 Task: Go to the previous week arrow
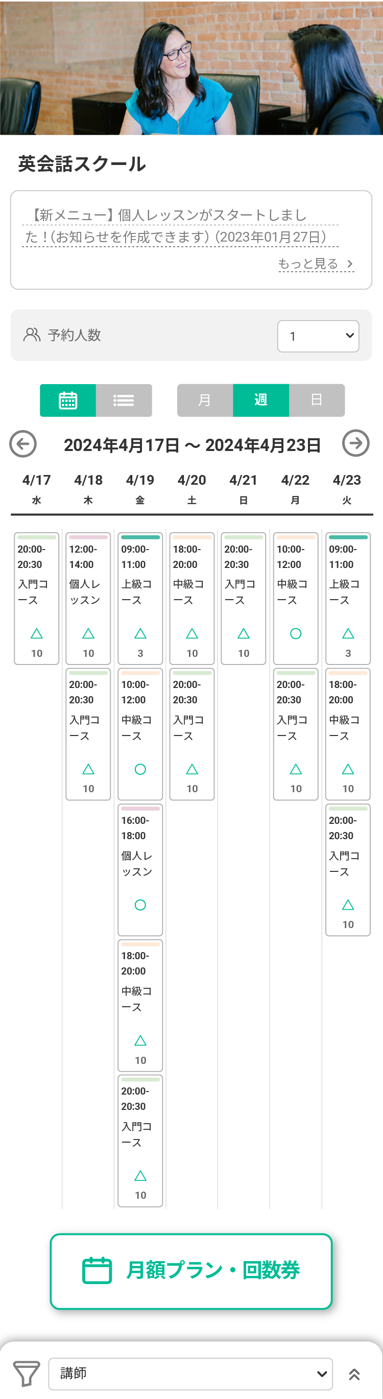click(23, 444)
